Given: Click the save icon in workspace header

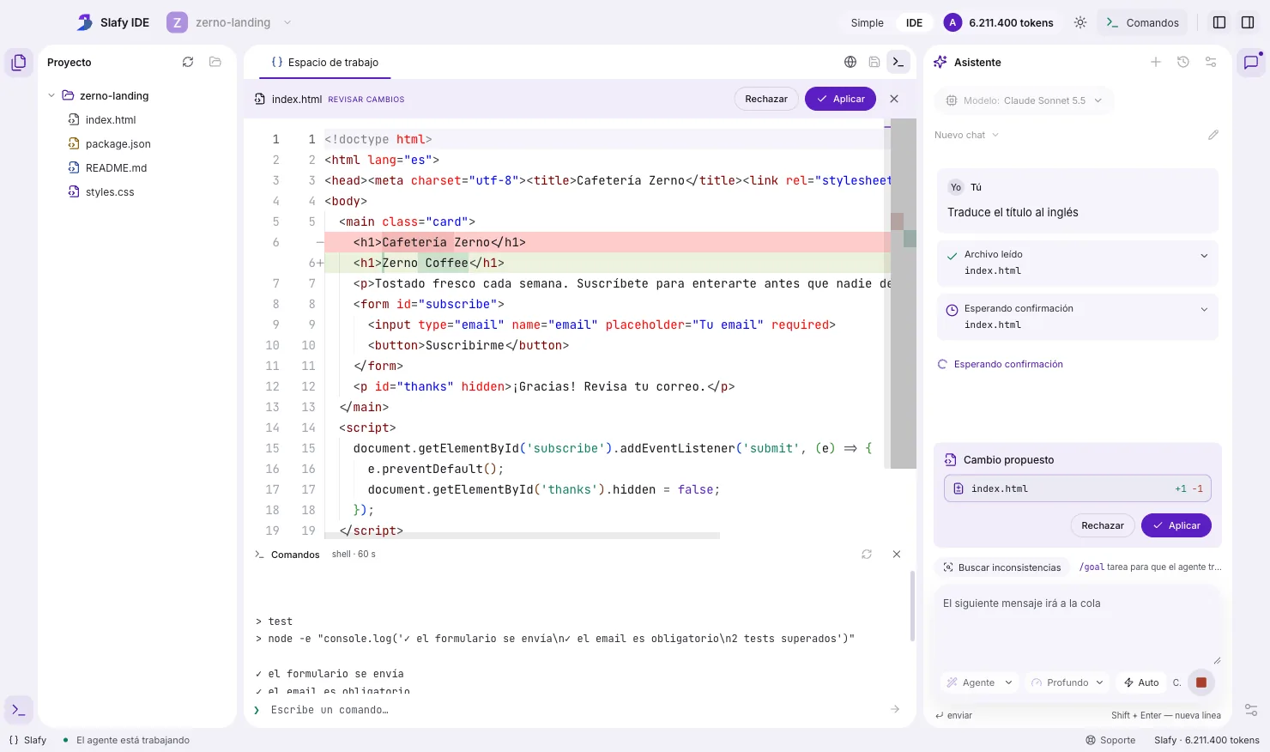Looking at the screenshot, I should point(874,62).
